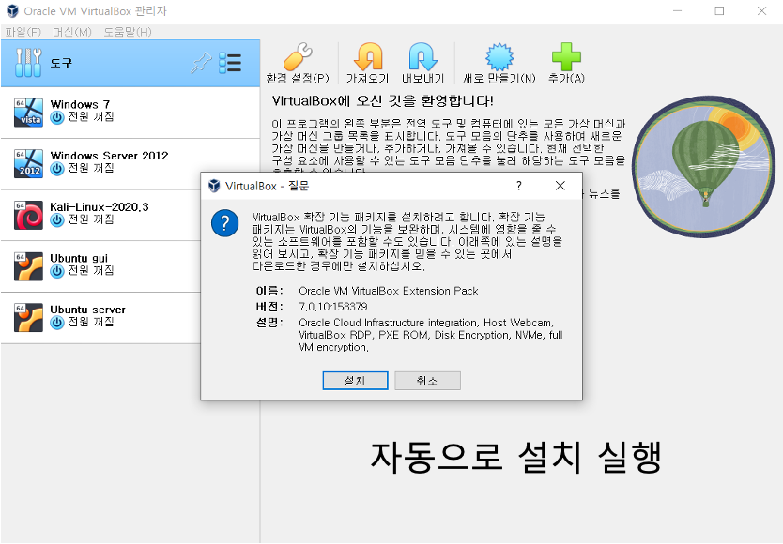Click the 'VirtualBox에 오신 것을 환영합니다!' heading
The image size is (783, 544).
click(x=382, y=100)
